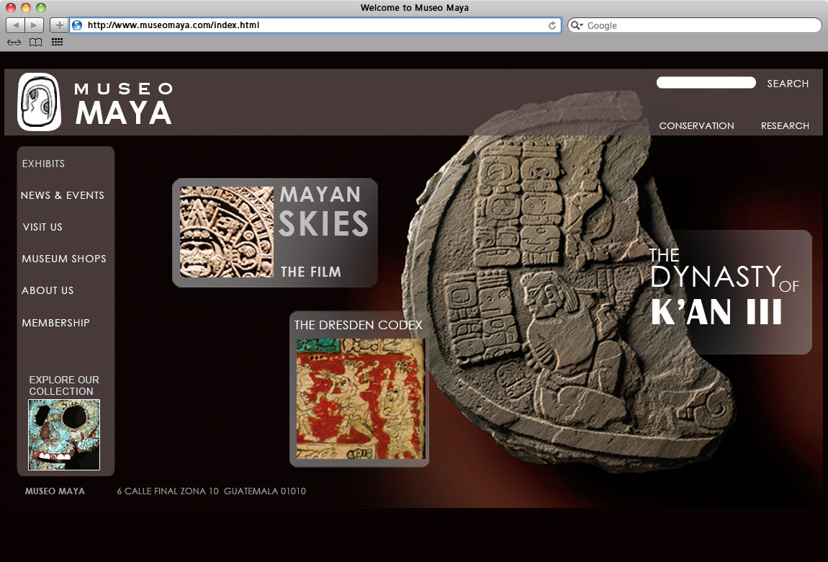Click the forward navigation arrow
Viewport: 828px width, 562px height.
pos(33,24)
